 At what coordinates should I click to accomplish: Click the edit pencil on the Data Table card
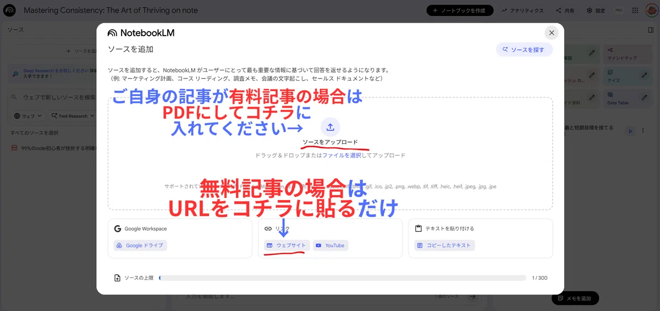point(643,98)
